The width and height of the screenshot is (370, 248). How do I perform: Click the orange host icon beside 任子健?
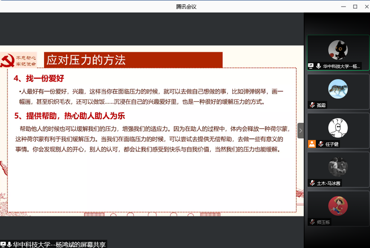pyautogui.click(x=312, y=144)
